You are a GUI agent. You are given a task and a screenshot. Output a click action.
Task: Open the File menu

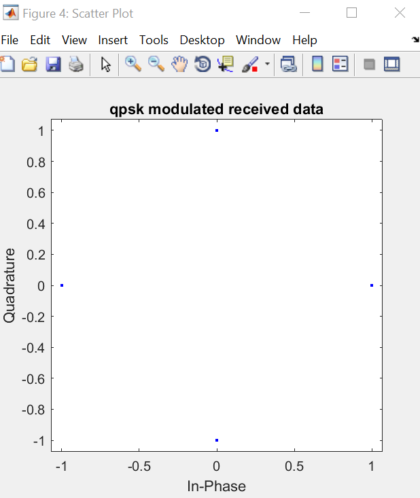10,40
